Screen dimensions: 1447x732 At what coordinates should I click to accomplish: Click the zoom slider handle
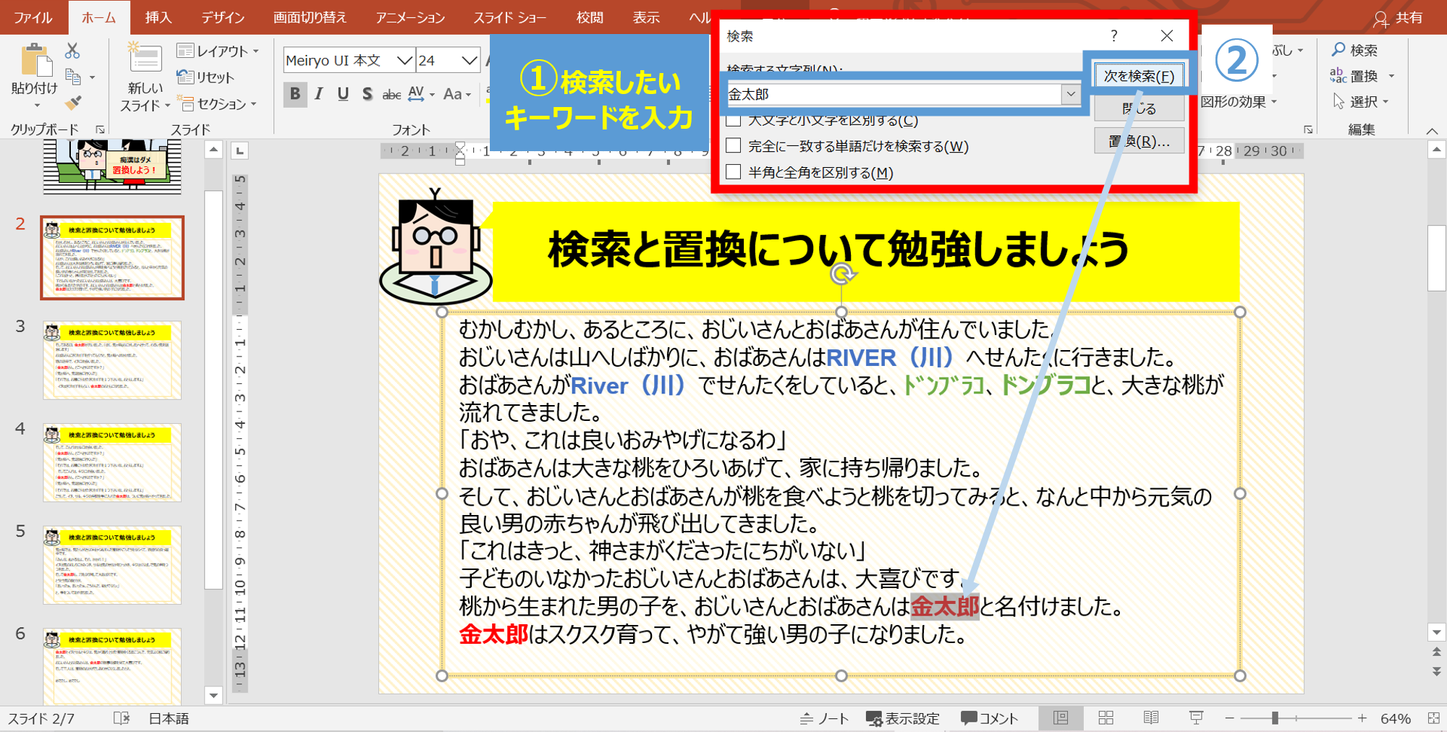coord(1275,718)
